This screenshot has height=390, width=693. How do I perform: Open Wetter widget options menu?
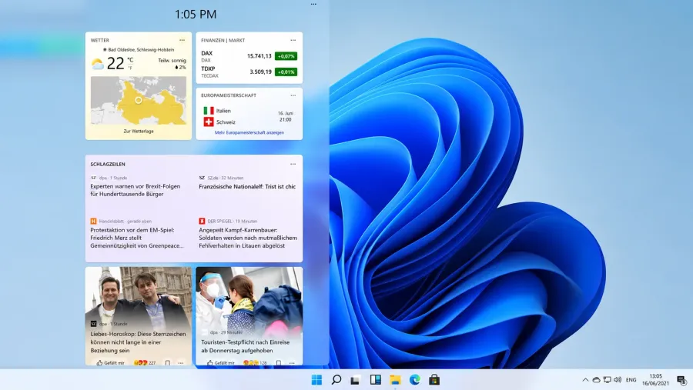pyautogui.click(x=182, y=40)
